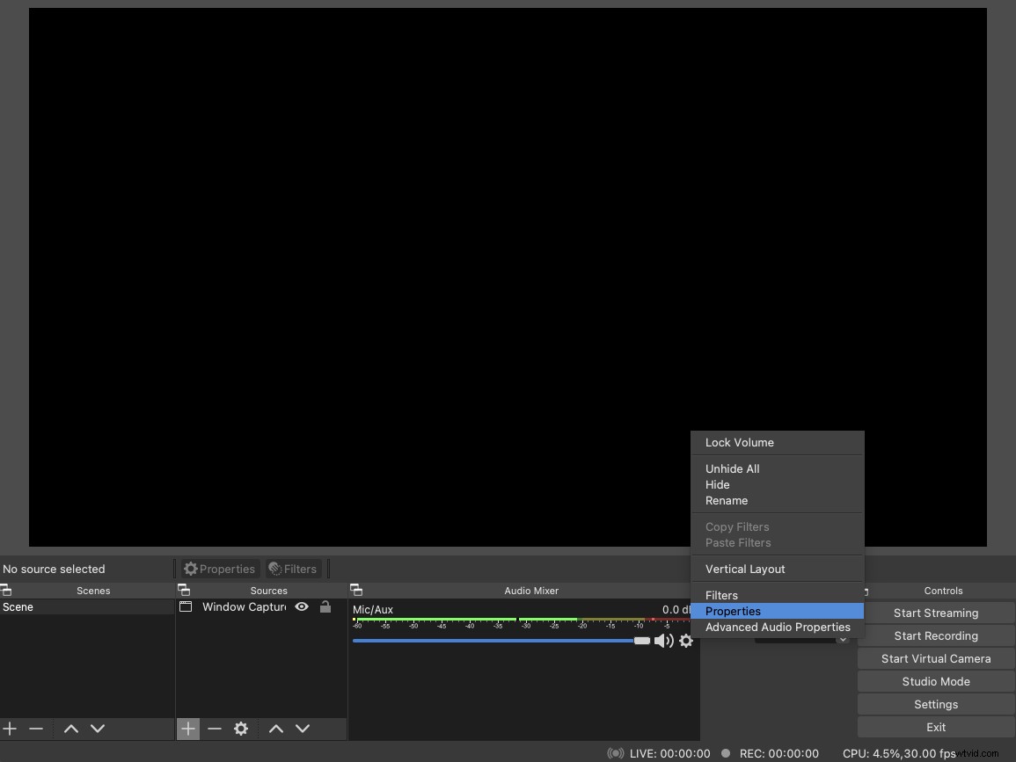Lock the Window Capture source
This screenshot has height=762, width=1016.
coord(325,606)
